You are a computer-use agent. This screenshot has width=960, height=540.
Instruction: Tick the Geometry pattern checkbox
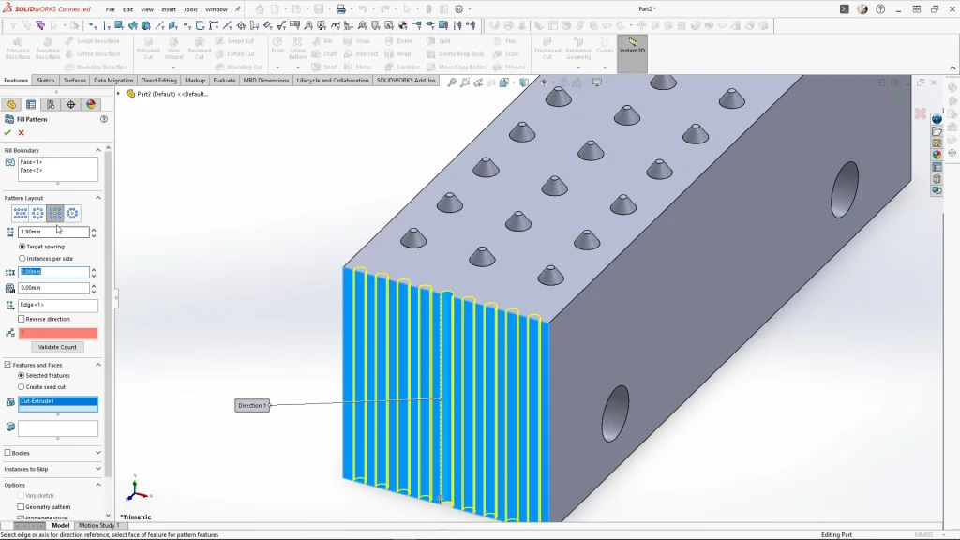tap(22, 507)
